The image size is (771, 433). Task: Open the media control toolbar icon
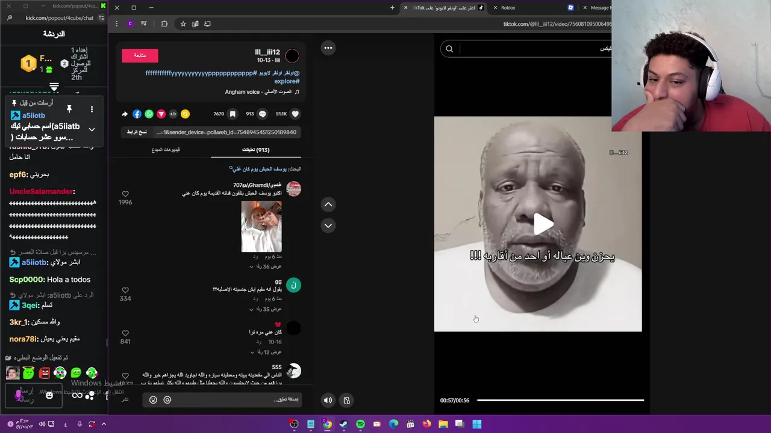click(x=144, y=23)
